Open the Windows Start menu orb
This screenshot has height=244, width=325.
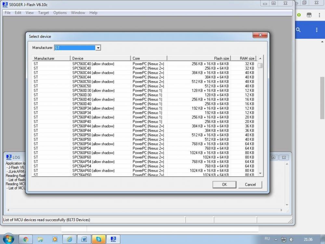(8, 238)
